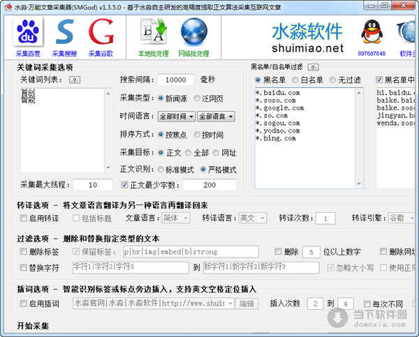The height and width of the screenshot is (337, 419).
Task: Open the 全部语言 dropdown
Action: (x=216, y=117)
